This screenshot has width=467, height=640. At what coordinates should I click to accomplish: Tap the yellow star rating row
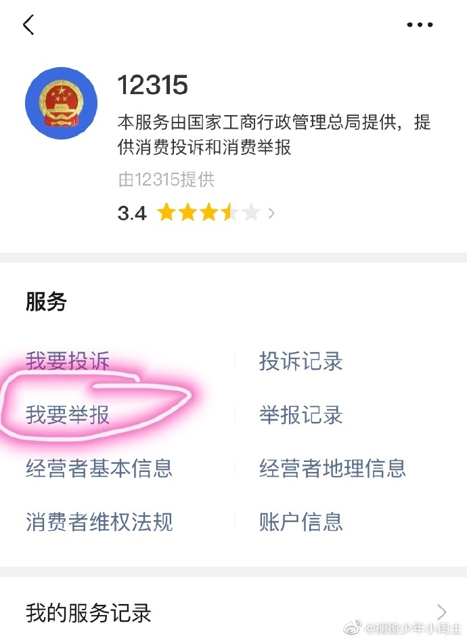[208, 213]
